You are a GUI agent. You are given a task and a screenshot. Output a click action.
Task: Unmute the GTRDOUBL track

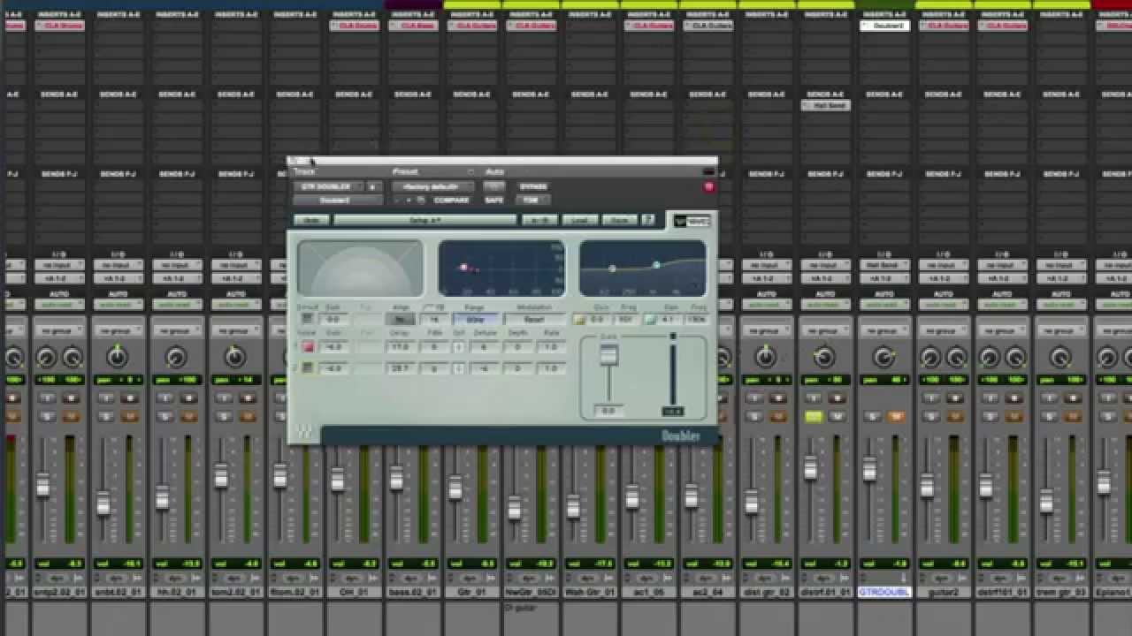click(896, 416)
